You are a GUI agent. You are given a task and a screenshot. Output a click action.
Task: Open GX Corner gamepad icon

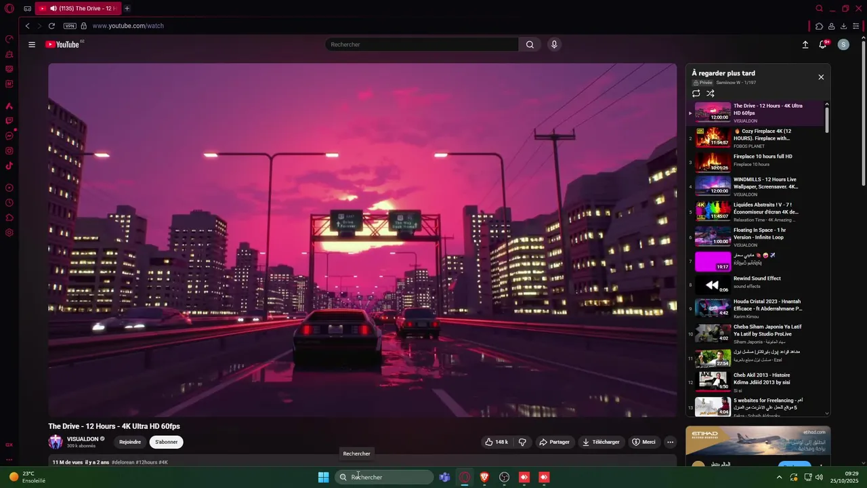(x=27, y=9)
